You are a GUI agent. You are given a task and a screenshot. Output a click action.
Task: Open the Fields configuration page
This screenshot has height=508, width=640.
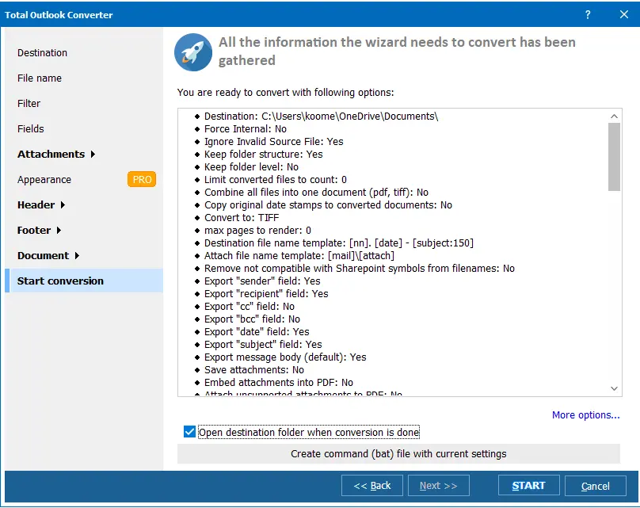[x=30, y=128]
